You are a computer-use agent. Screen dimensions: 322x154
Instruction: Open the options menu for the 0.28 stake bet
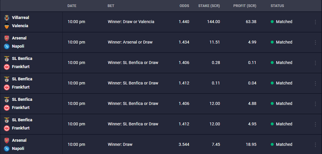(x=316, y=63)
